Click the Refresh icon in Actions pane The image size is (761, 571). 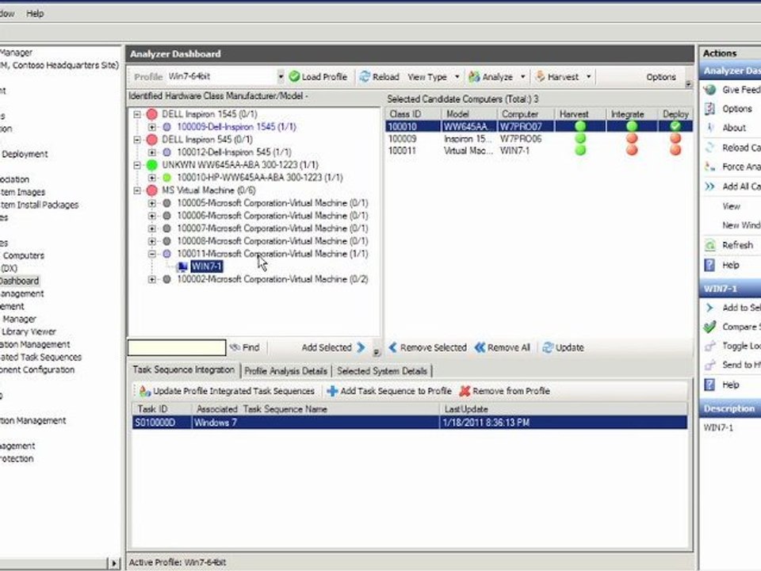coord(709,245)
